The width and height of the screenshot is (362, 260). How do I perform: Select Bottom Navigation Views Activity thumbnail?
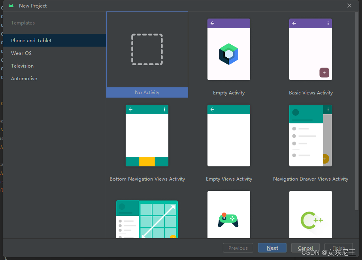click(x=147, y=136)
